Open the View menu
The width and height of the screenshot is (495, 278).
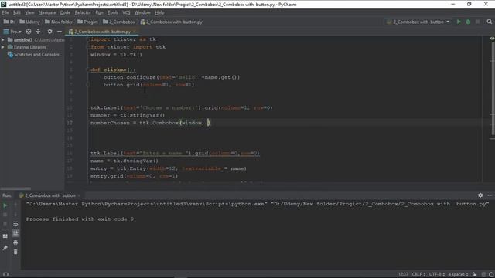point(29,12)
